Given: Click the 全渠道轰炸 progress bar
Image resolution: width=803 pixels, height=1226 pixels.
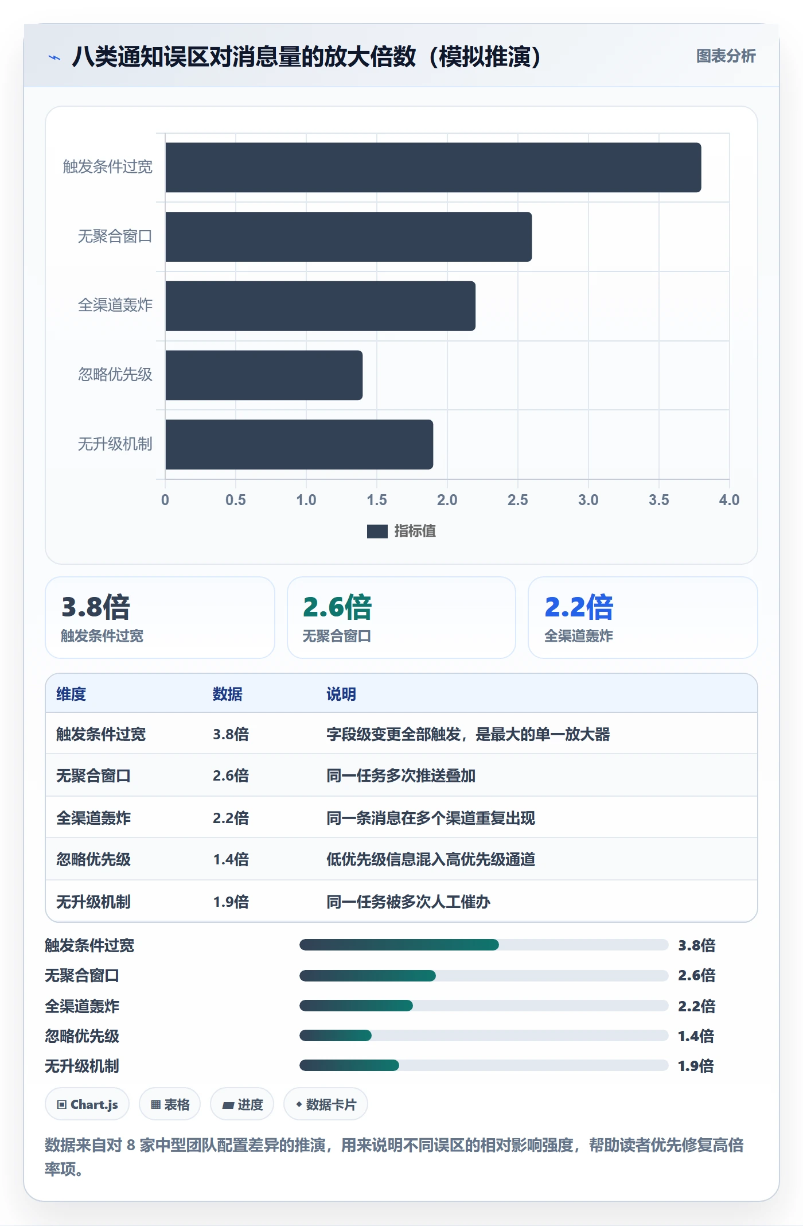Looking at the screenshot, I should tap(484, 1005).
